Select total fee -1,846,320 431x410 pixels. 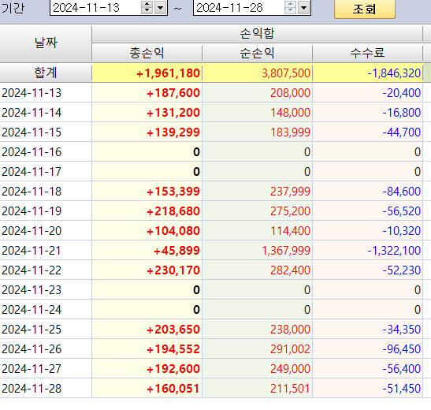click(367, 73)
